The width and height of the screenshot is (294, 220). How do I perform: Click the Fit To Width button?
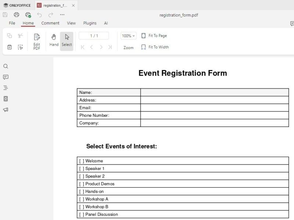155,47
